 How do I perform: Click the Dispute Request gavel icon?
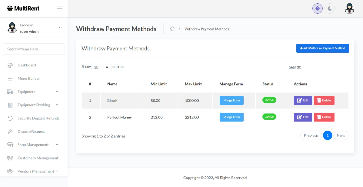[10, 131]
